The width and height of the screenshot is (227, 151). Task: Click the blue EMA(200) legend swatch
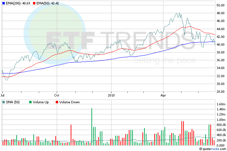tap(4, 3)
